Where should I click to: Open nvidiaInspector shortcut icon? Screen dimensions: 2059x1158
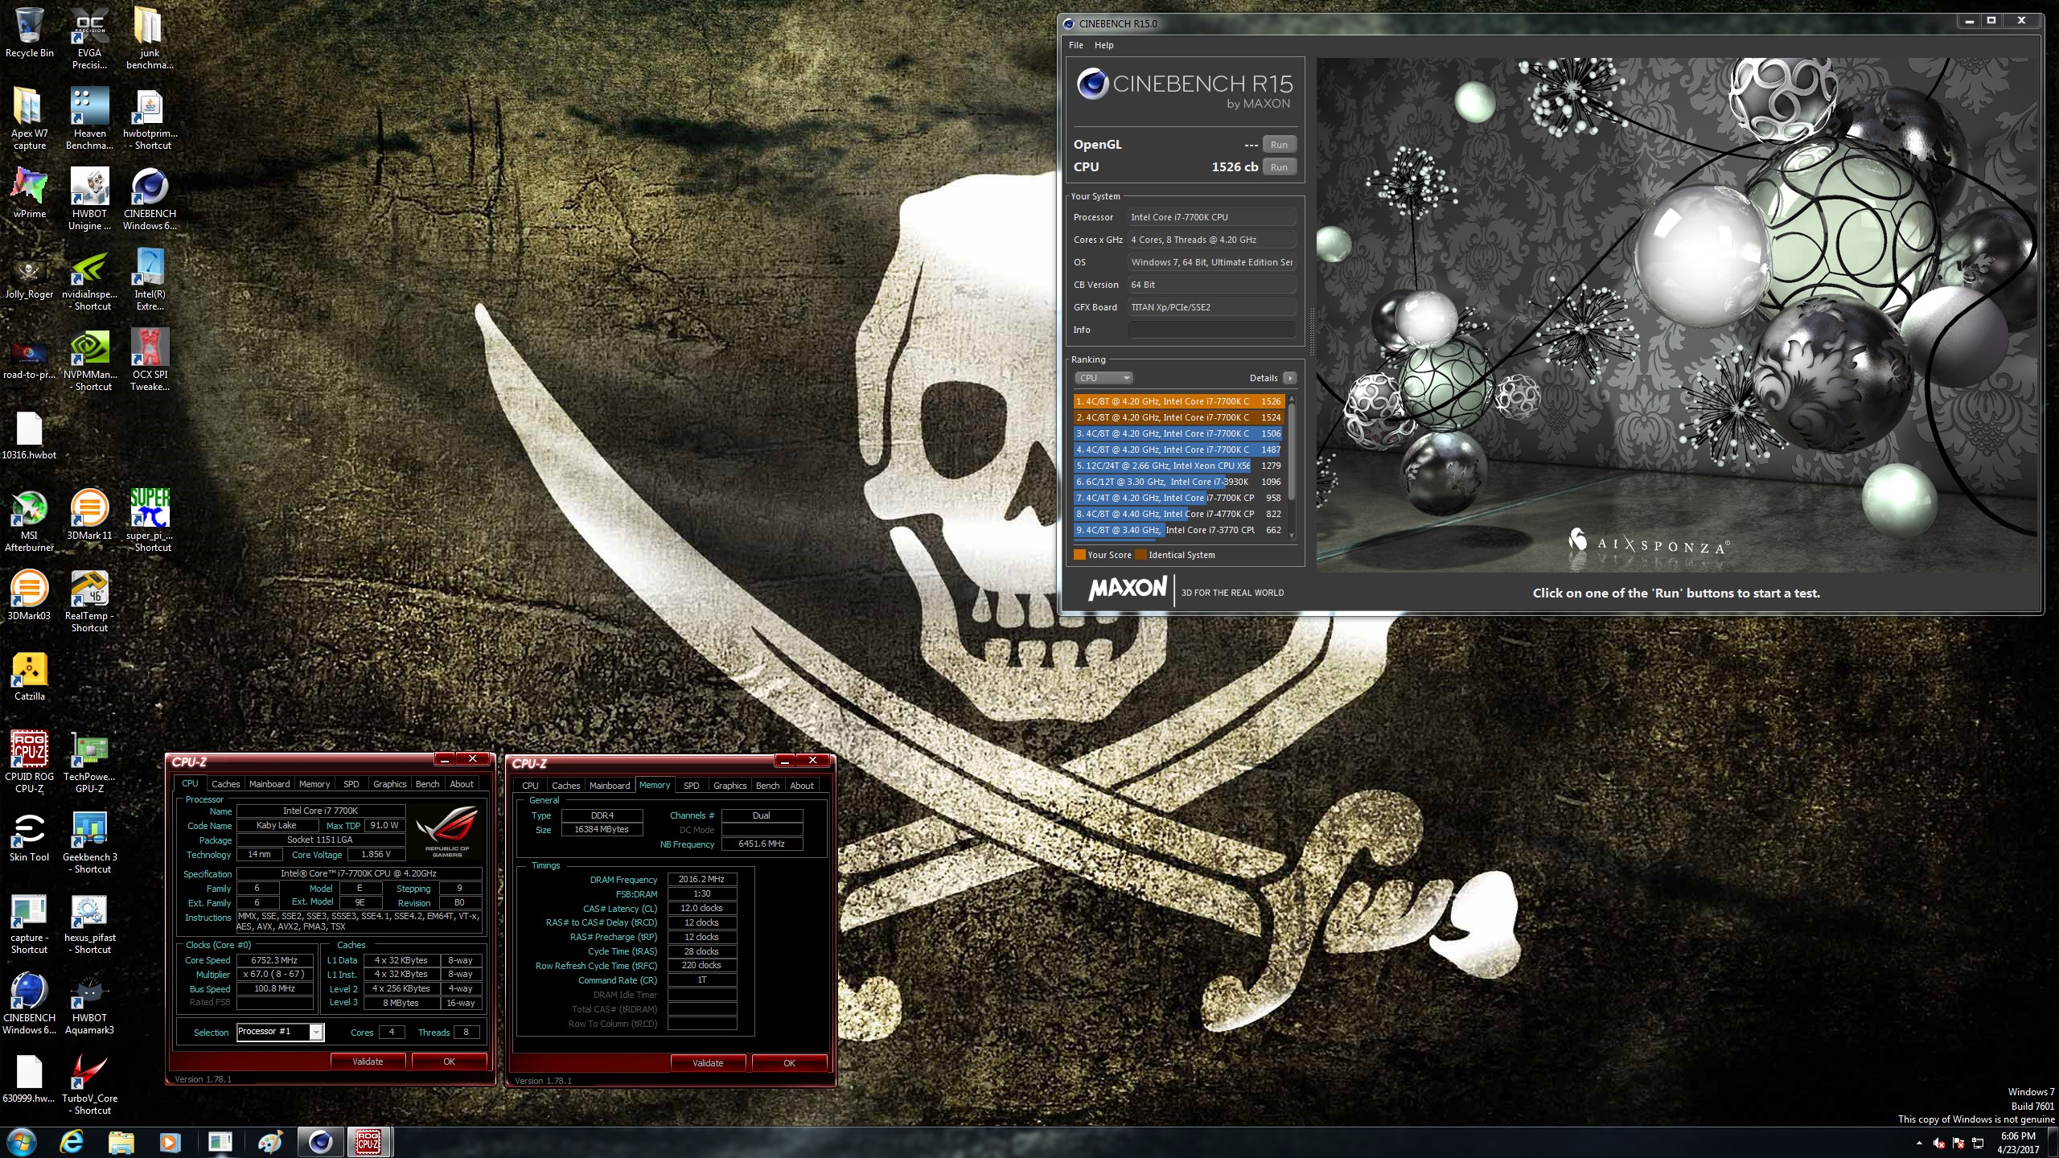(x=89, y=280)
